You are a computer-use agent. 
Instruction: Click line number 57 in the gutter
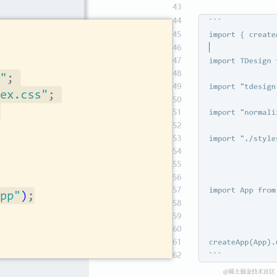177,190
